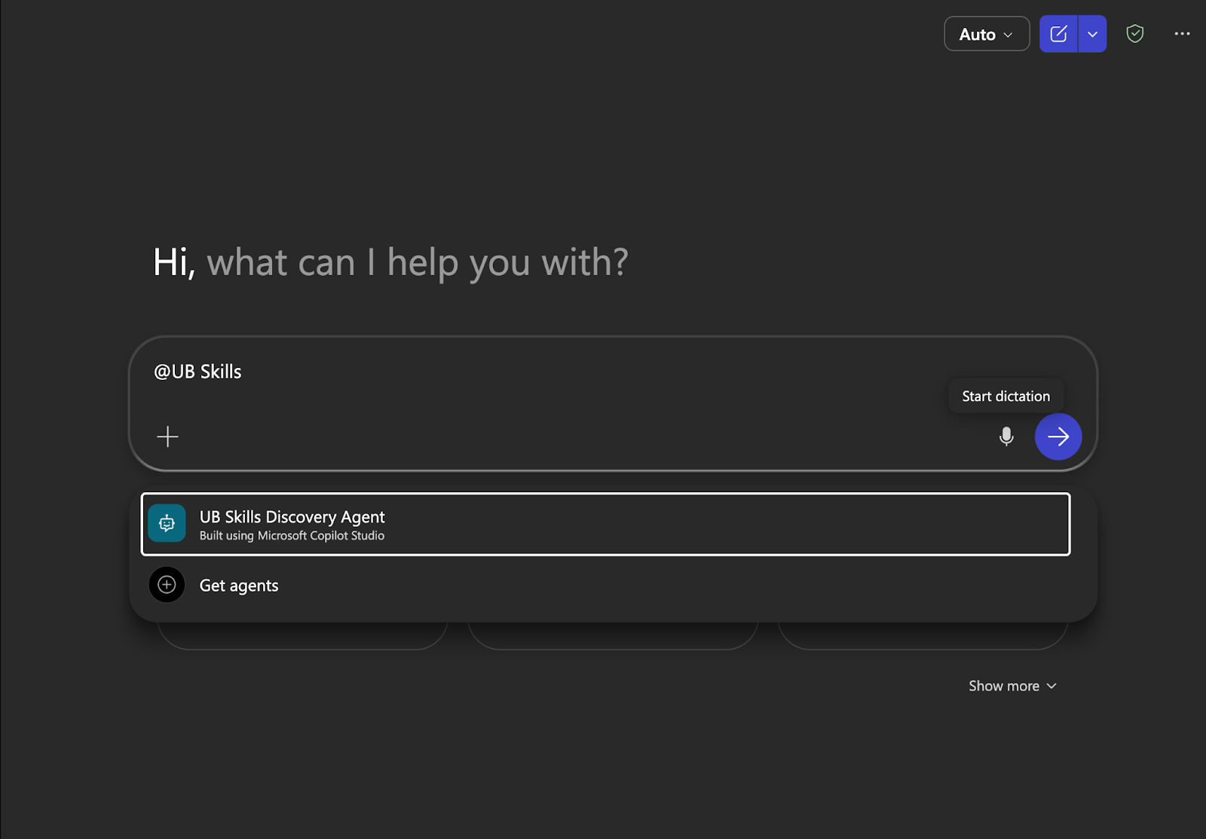Expand Show more prompts
1206x839 pixels.
[1012, 686]
